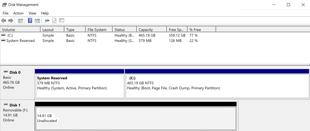Select the (C:) 465.19 GB partition block
The width and height of the screenshot is (310, 131).
[217, 86]
